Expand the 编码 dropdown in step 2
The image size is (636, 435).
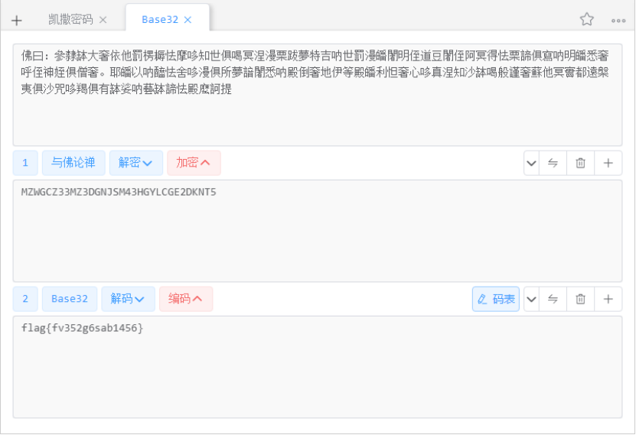click(x=185, y=299)
